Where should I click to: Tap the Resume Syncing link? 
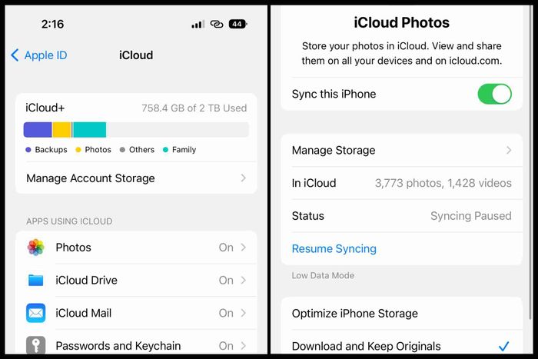(x=334, y=248)
